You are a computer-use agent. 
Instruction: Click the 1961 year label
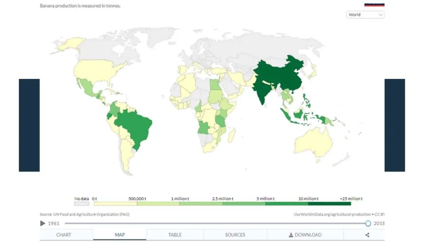point(53,223)
